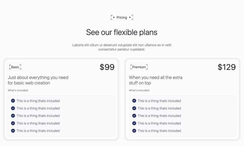
Task: Click the Laboris elit cillum subtitle paragraph
Action: coord(122,47)
